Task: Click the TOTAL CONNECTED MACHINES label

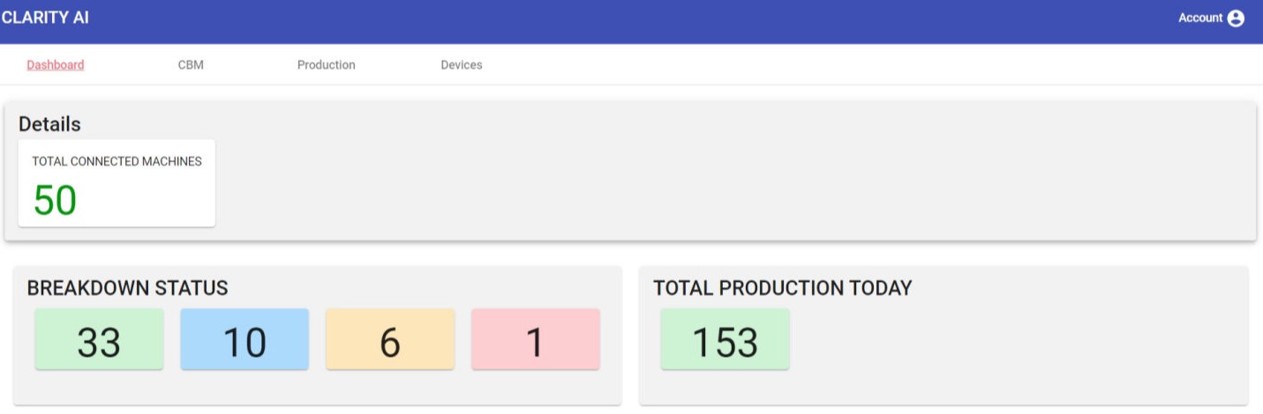Action: pyautogui.click(x=117, y=161)
